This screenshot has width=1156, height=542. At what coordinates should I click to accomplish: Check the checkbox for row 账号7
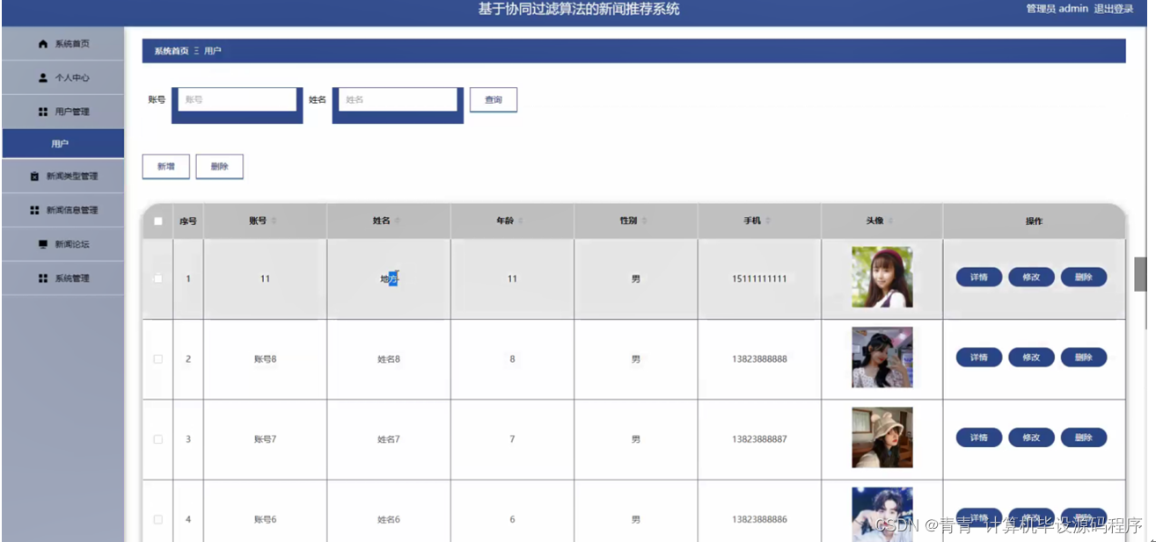(x=158, y=439)
